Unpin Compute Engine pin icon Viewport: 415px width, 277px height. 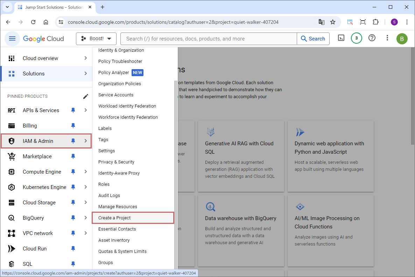click(73, 172)
